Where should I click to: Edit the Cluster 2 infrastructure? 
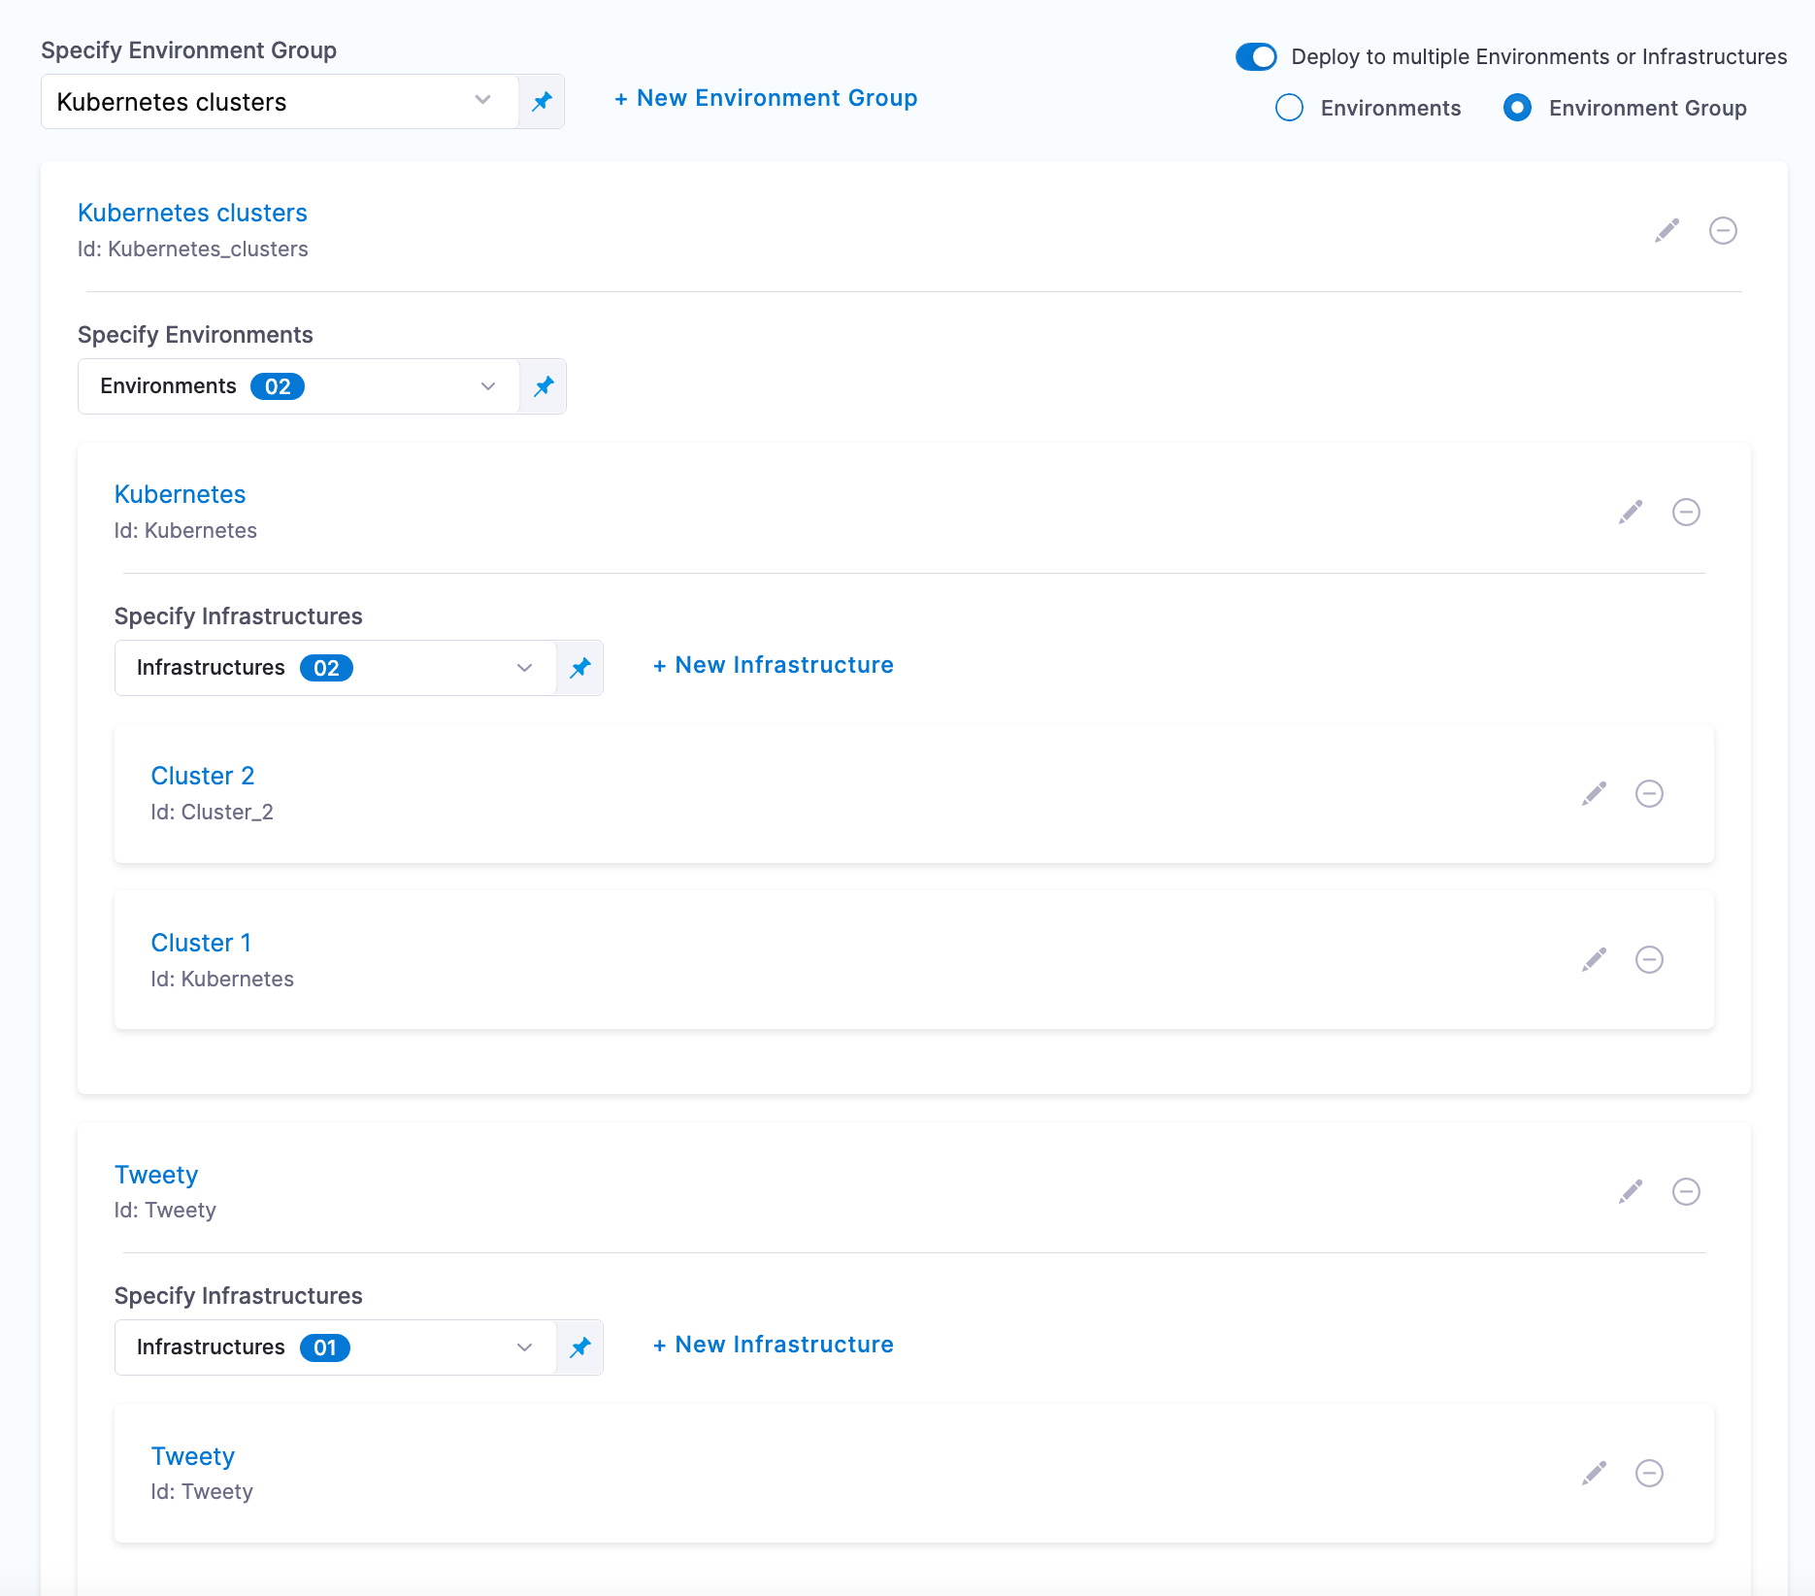[x=1594, y=793]
